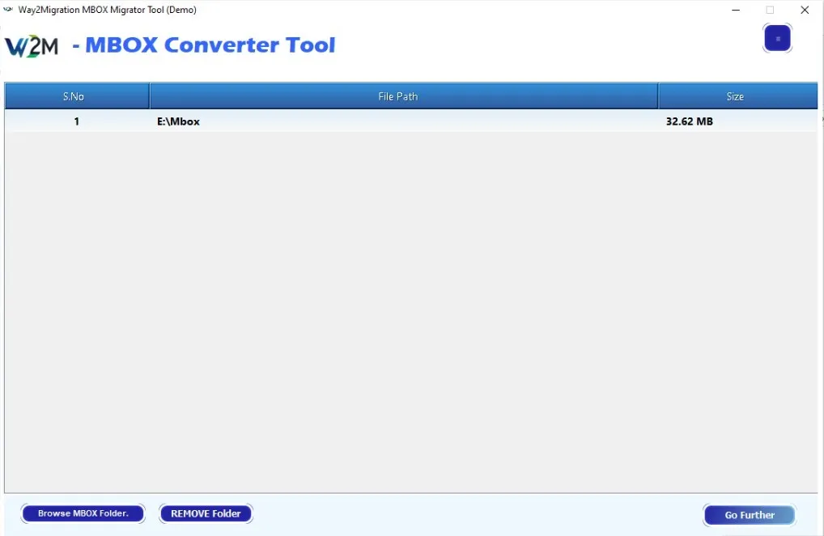Click the app icon in title bar
Screen dimensions: 824x536
pos(9,10)
